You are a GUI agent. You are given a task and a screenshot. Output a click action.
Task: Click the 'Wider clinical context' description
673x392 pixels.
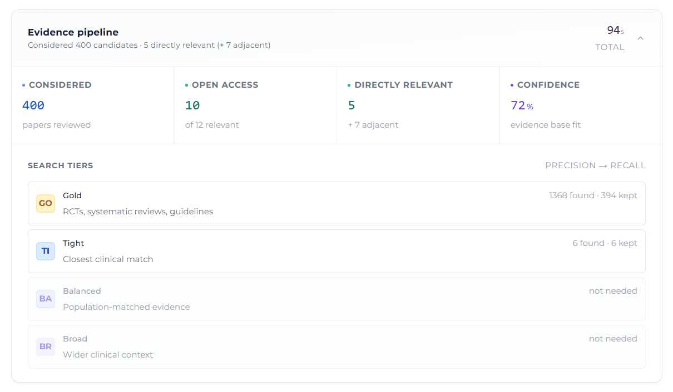coord(108,355)
